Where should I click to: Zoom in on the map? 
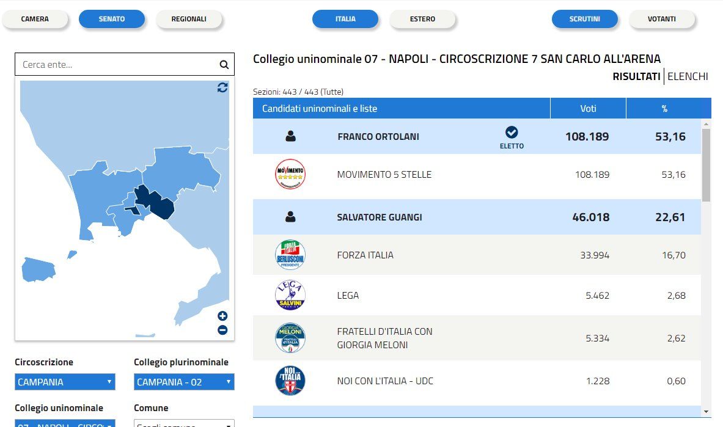coord(222,316)
